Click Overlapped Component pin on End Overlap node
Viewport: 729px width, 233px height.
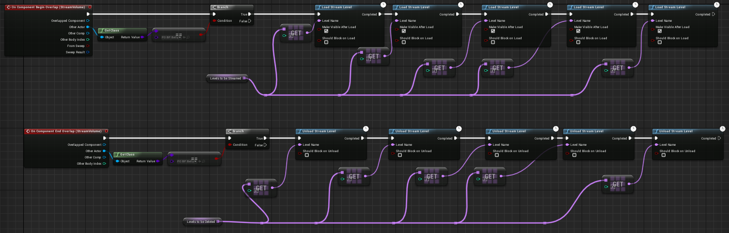104,144
